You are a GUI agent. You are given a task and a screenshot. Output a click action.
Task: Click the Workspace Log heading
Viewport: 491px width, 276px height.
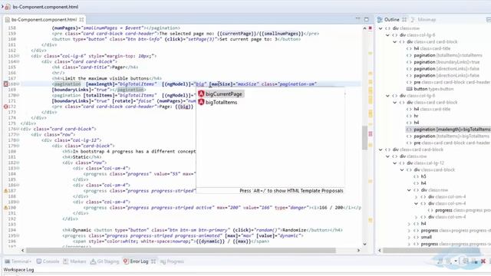(x=18, y=269)
